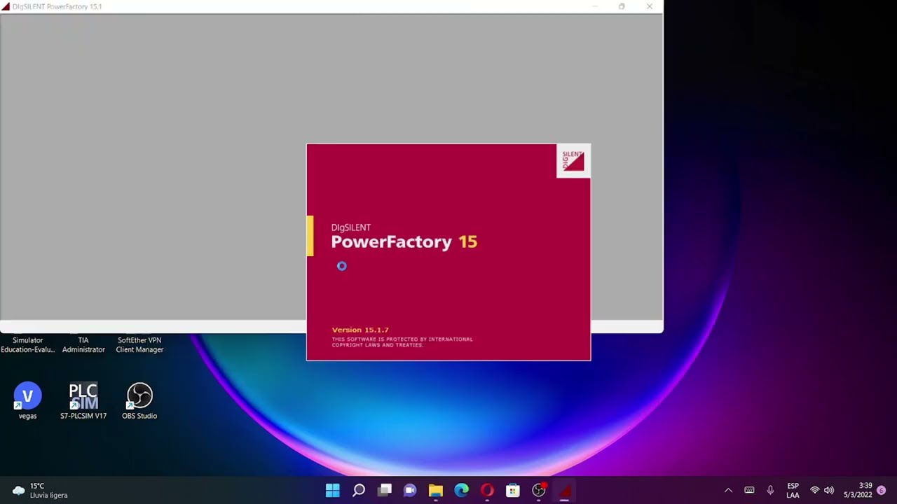This screenshot has height=504, width=897.
Task: Switch the ESP LAA input language
Action: (793, 491)
